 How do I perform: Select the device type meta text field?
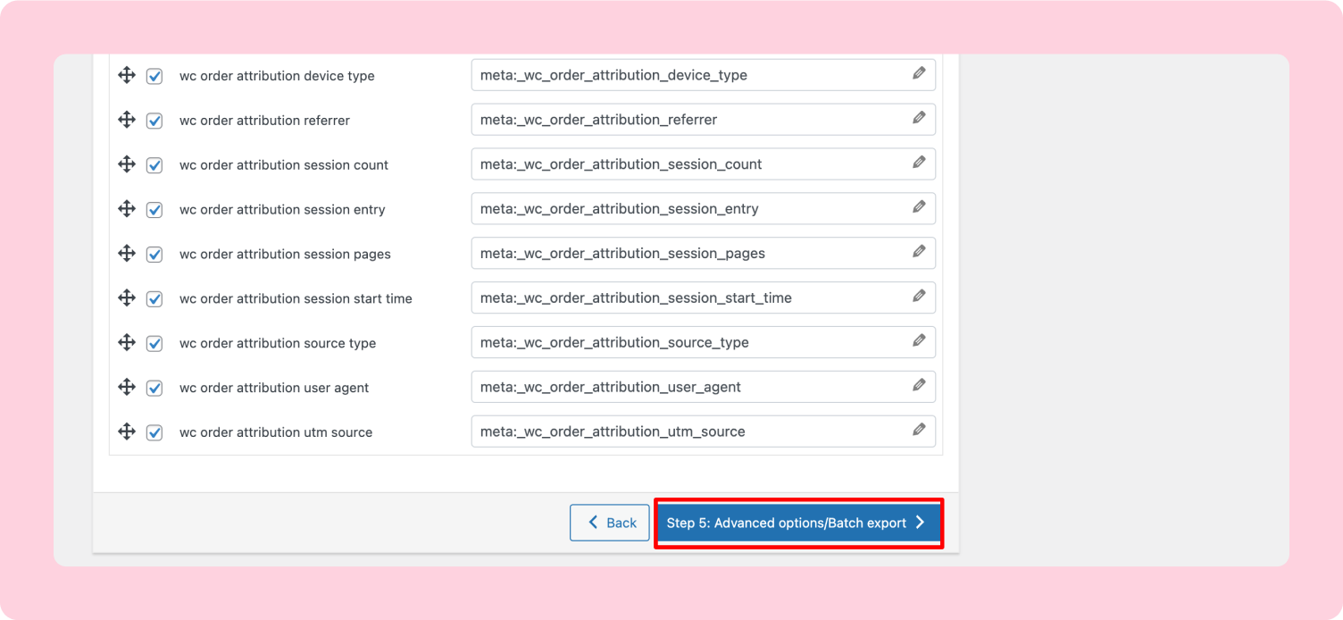[x=697, y=74]
